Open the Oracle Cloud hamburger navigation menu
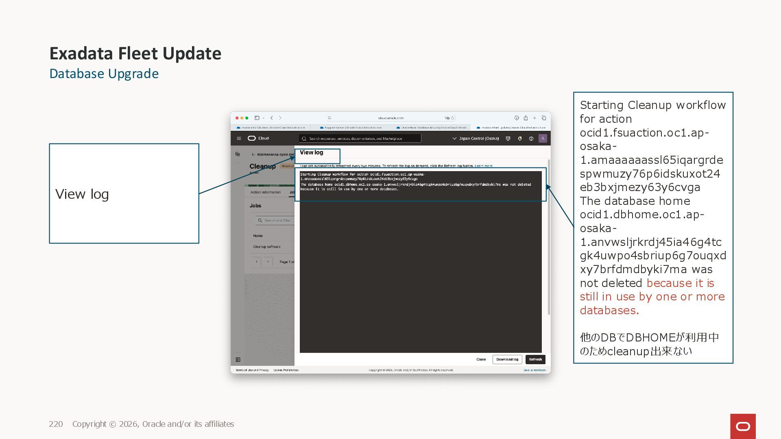 [239, 139]
